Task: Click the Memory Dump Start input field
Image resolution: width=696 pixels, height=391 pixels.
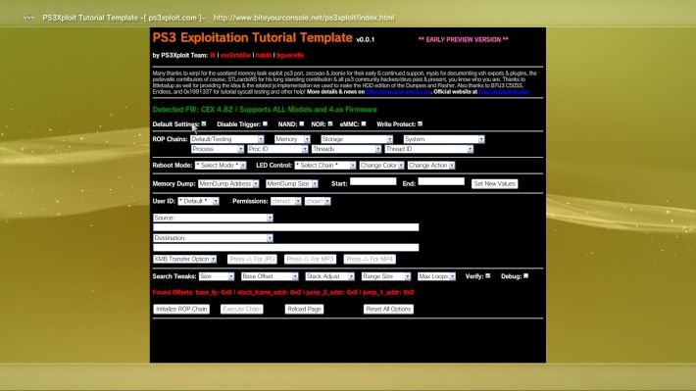Action: click(x=373, y=181)
